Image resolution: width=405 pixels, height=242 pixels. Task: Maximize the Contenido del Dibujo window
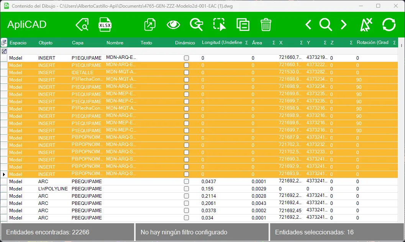[378, 6]
